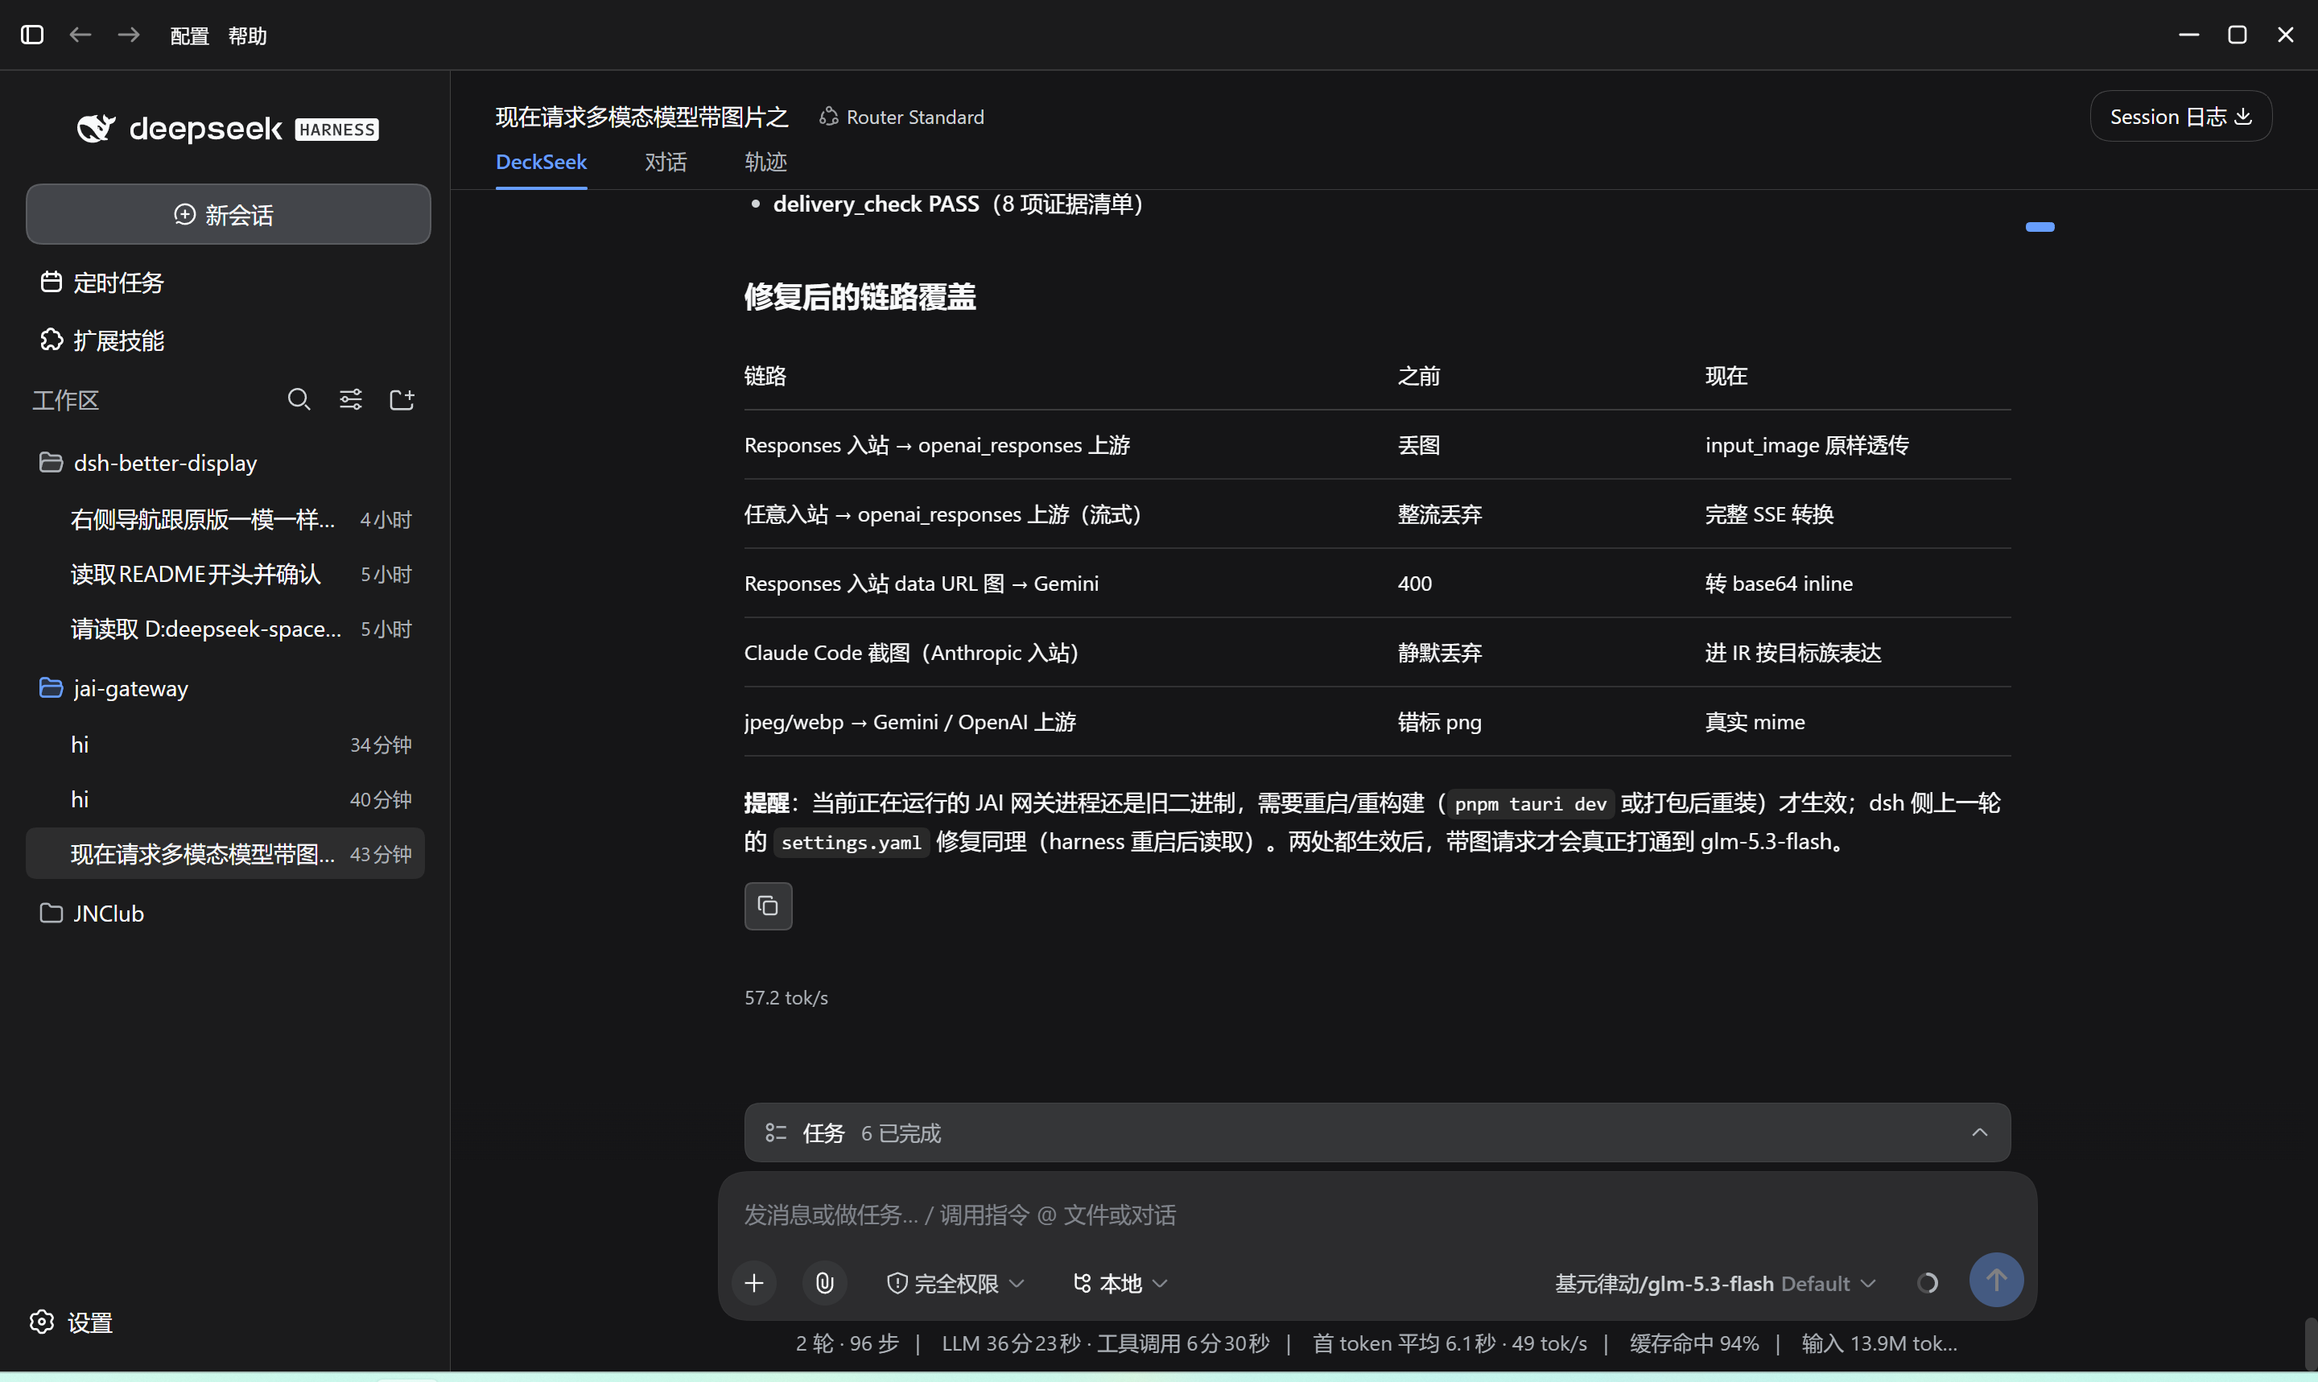Click the message input field
Viewport: 2318px width, 1382px height.
point(1377,1215)
